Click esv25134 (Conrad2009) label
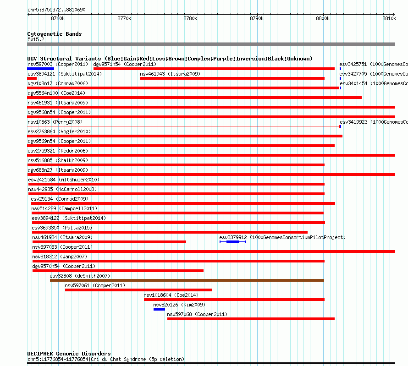408x366 pixels. click(60, 199)
